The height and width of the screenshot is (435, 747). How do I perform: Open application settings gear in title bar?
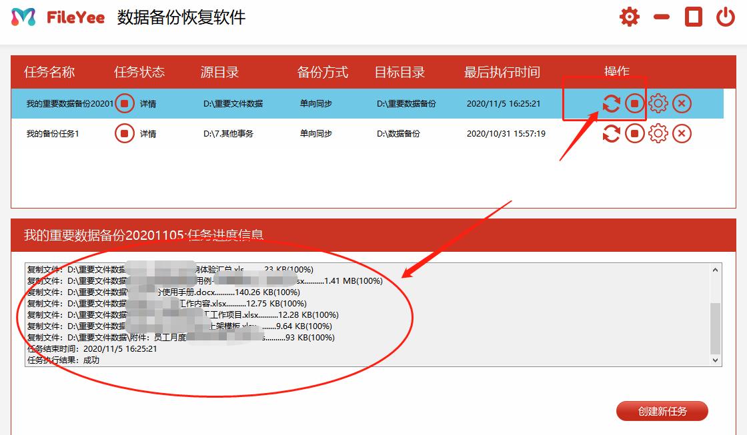point(628,17)
